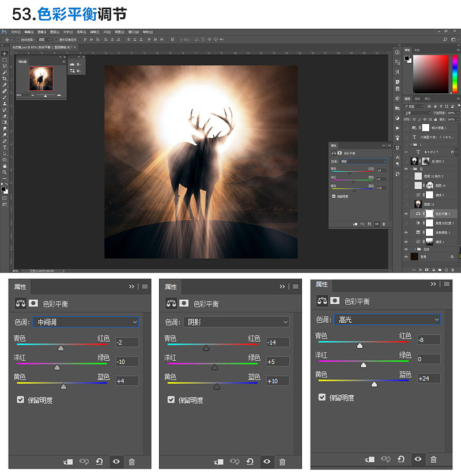Viewport: 461px width, 472px height.
Task: Toggle visibility eye in midtones properties panel
Action: 116,462
